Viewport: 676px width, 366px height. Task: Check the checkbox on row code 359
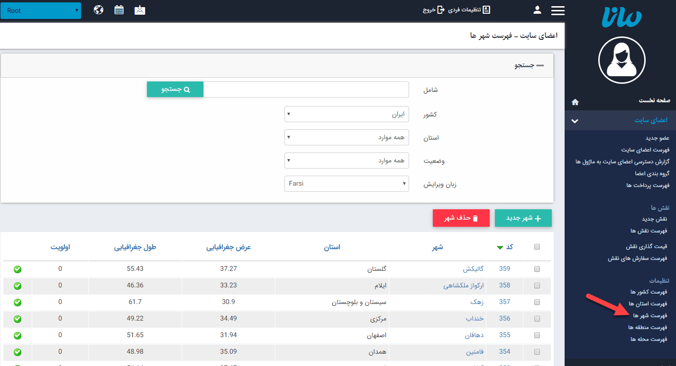[537, 269]
